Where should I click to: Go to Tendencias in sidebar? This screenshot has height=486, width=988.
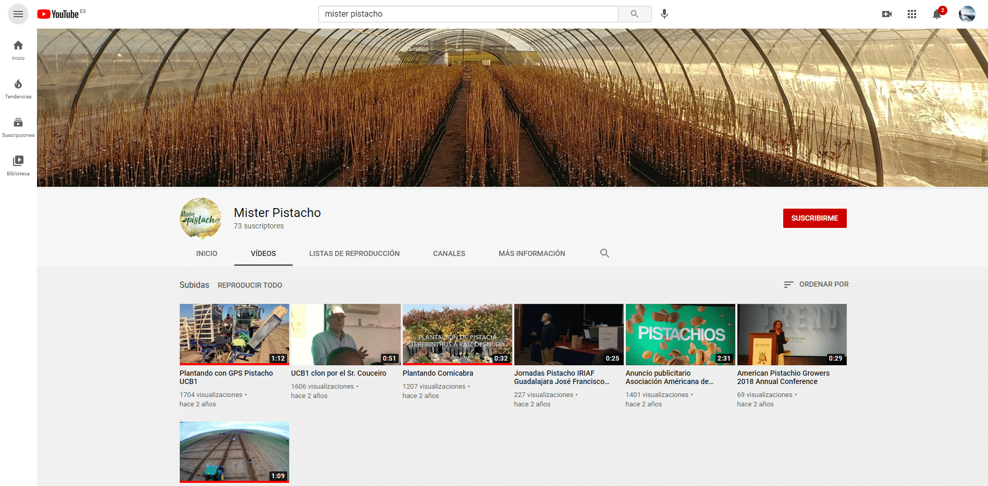coord(18,88)
